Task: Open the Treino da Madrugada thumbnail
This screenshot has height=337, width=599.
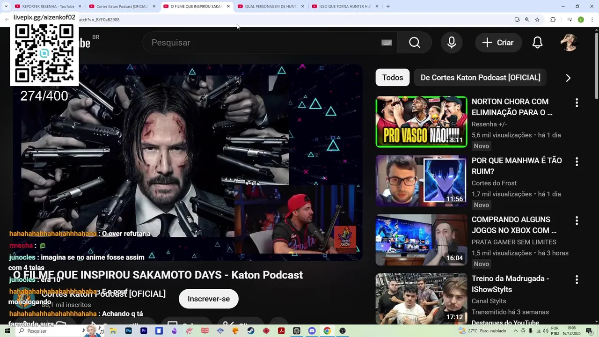Action: click(421, 299)
